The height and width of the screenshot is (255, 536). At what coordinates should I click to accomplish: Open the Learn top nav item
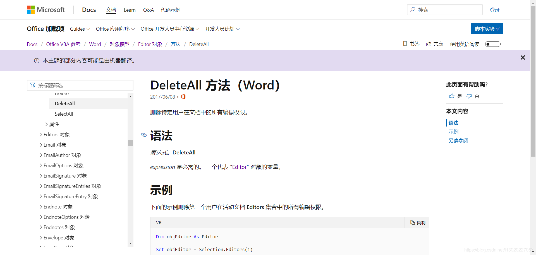coord(130,10)
